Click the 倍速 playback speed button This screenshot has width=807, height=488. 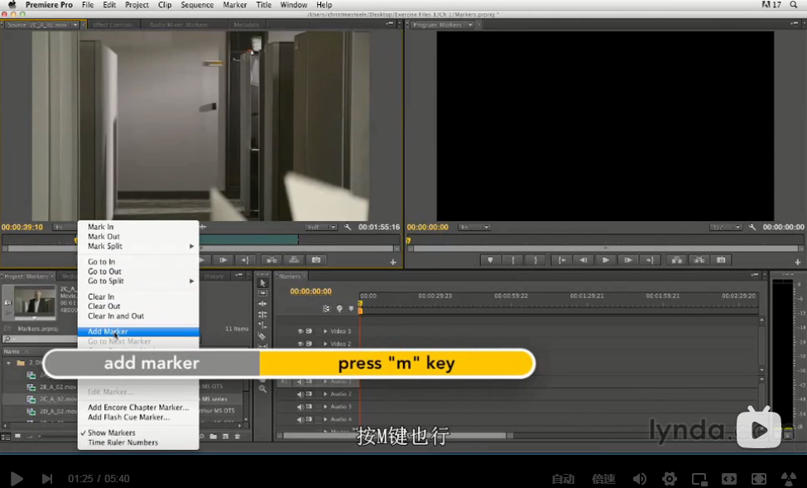603,479
